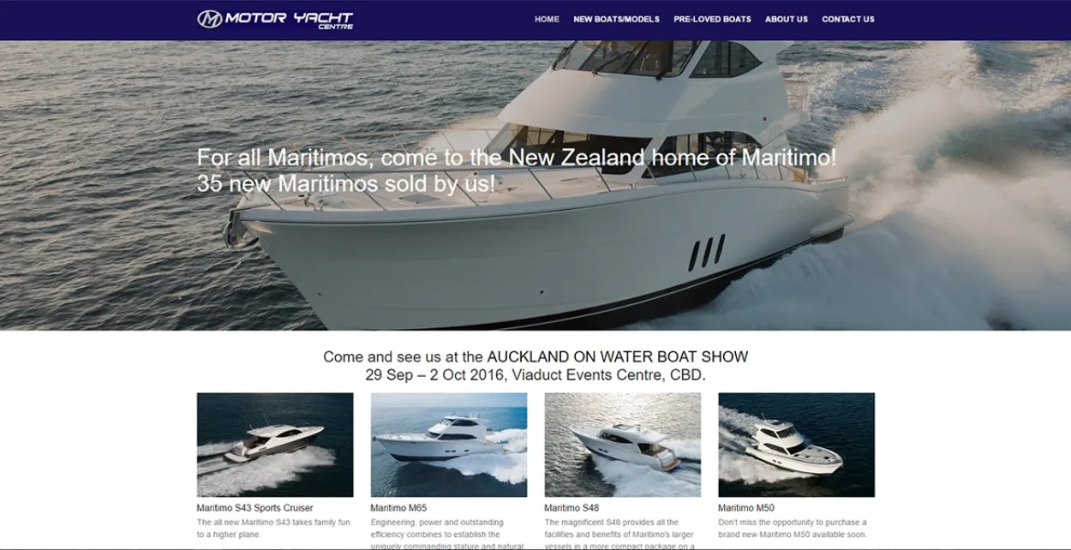The width and height of the screenshot is (1071, 550).
Task: Open the ABOUT US page
Action: click(x=787, y=19)
